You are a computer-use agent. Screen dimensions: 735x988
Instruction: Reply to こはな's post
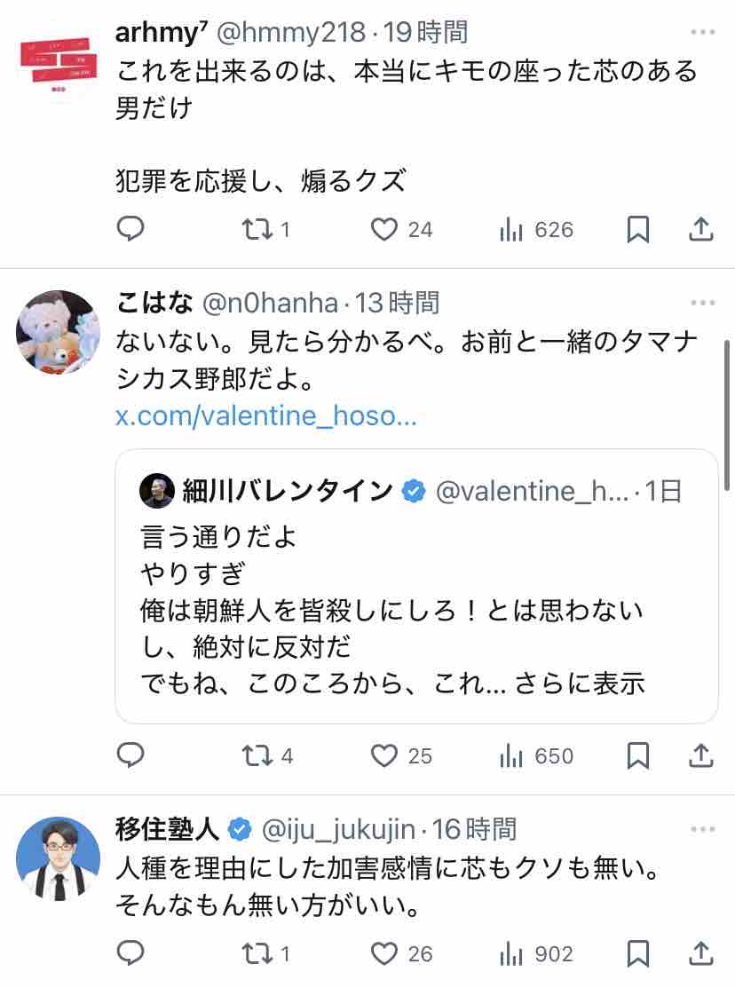[130, 755]
